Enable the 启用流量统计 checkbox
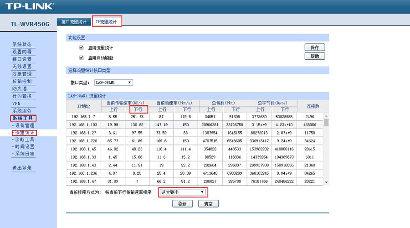The image size is (410, 228). tap(82, 47)
